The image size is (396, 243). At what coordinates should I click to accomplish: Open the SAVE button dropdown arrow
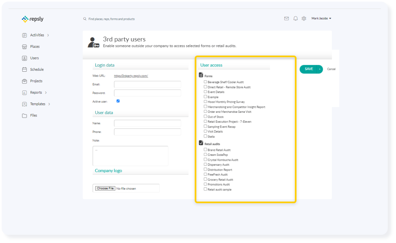320,69
